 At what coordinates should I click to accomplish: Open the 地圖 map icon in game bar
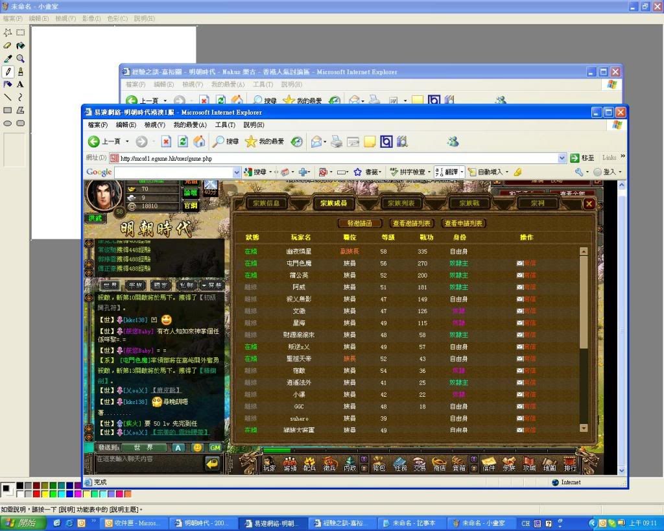[x=550, y=464]
